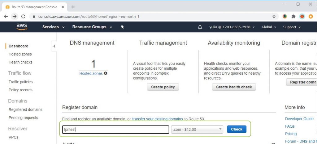
Task: Open the Developer Guide link
Action: pyautogui.click(x=299, y=119)
